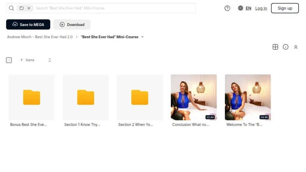Go to Andrew Mioch parent folder breadcrumb
The image size is (306, 172).
click(x=40, y=37)
